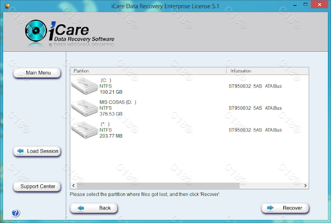Viewport: 331px width, 223px height.
Task: Click ST950032 info for 203.77 MB row
Action: (x=255, y=130)
